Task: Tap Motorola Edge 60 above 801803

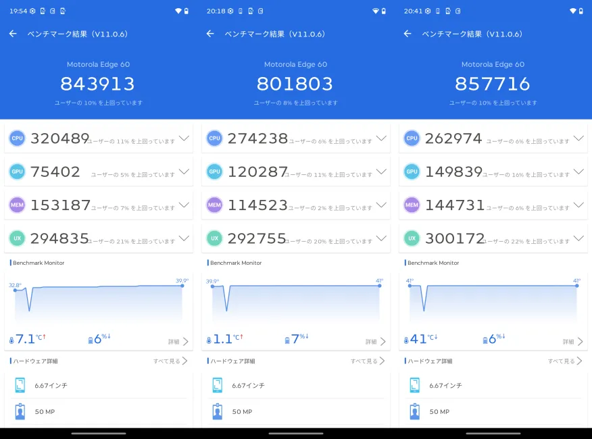Action: coord(295,64)
